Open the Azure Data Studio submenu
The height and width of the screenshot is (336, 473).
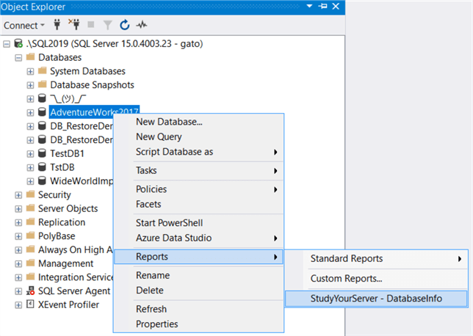[x=198, y=238]
